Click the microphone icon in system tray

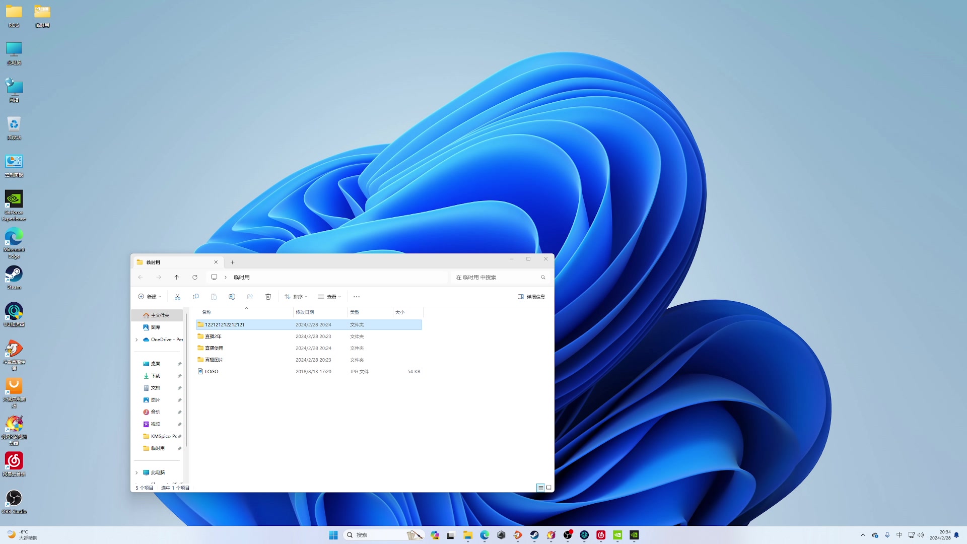887,535
